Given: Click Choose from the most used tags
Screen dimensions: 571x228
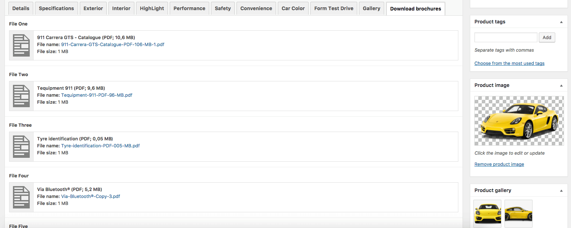Looking at the screenshot, I should tap(509, 64).
